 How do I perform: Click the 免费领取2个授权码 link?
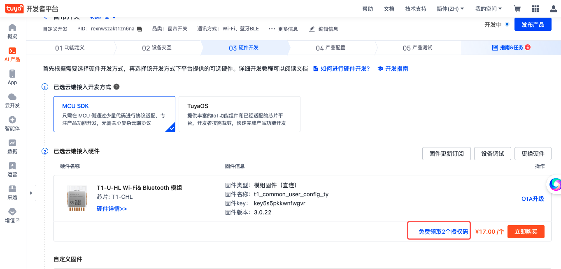pos(443,232)
